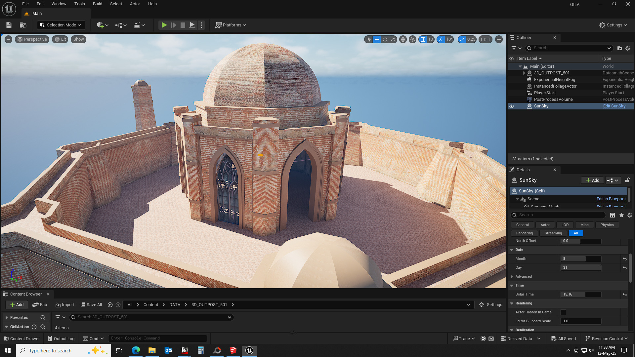
Task: Open the viewport hamburger options menu
Action: [x=9, y=39]
